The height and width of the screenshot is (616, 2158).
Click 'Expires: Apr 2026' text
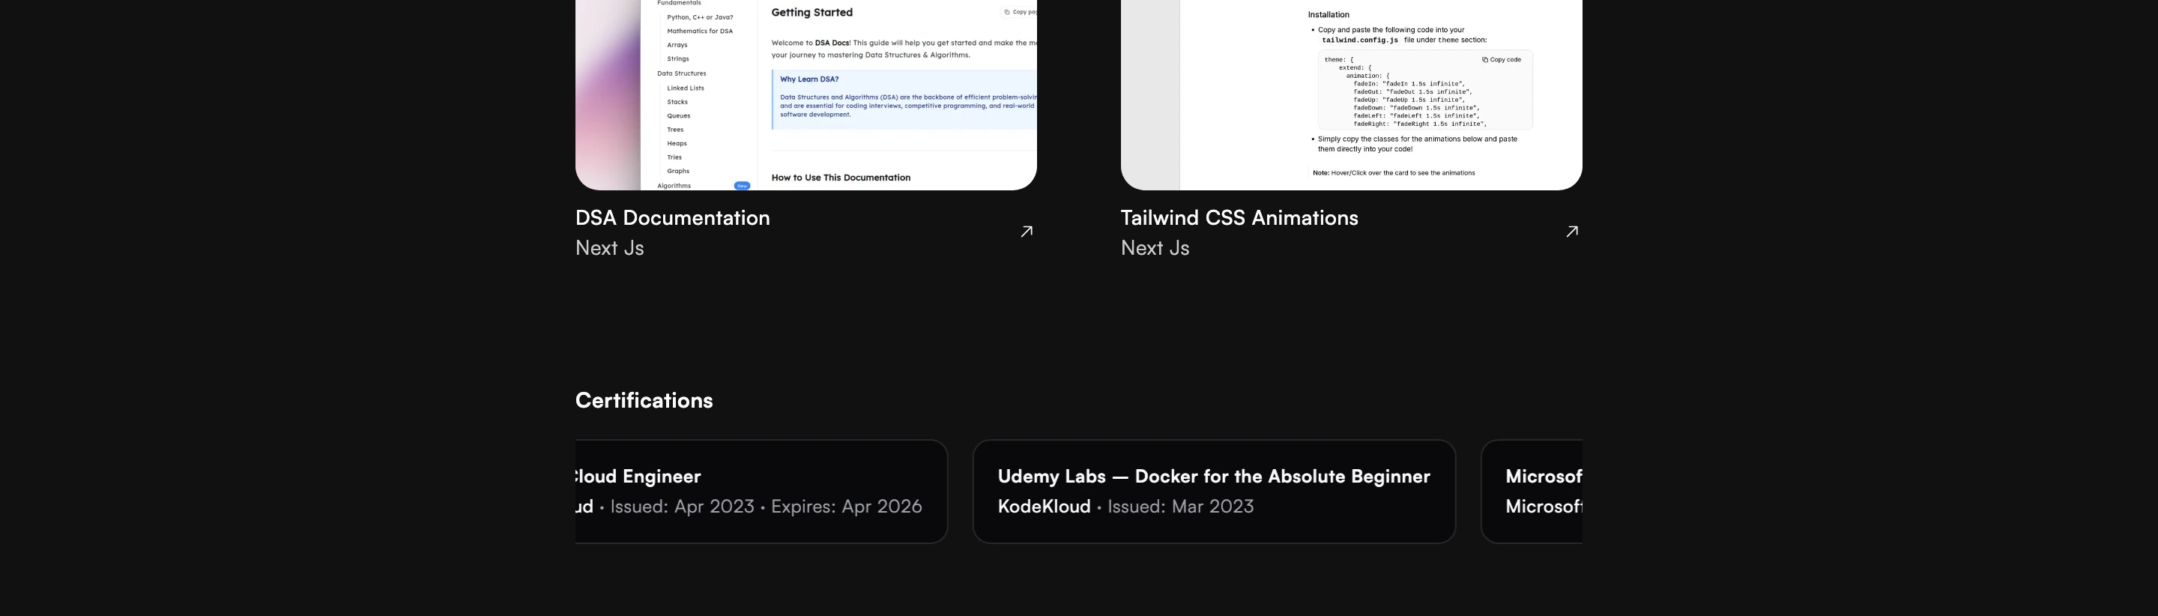coord(846,506)
